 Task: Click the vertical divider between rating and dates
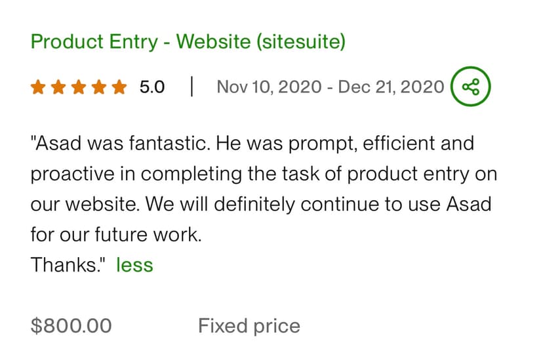point(191,87)
